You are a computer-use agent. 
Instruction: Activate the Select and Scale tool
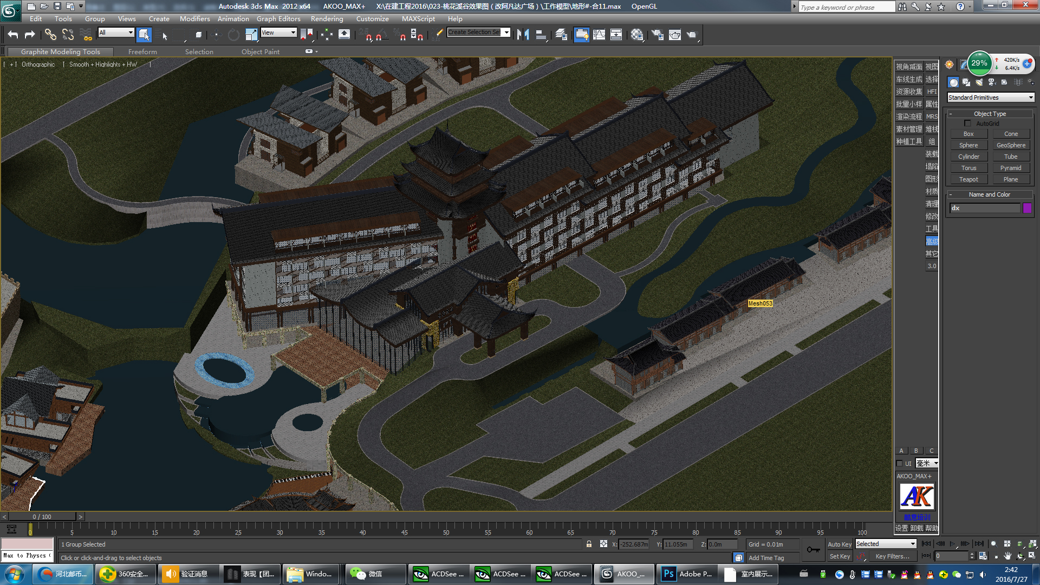pyautogui.click(x=251, y=35)
